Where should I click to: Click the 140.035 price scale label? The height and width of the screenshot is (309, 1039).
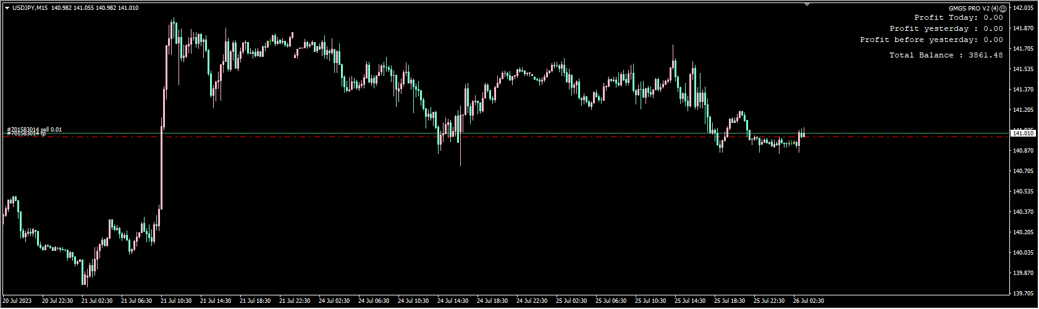click(x=1024, y=253)
